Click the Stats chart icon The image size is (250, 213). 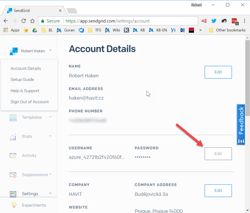13,137
